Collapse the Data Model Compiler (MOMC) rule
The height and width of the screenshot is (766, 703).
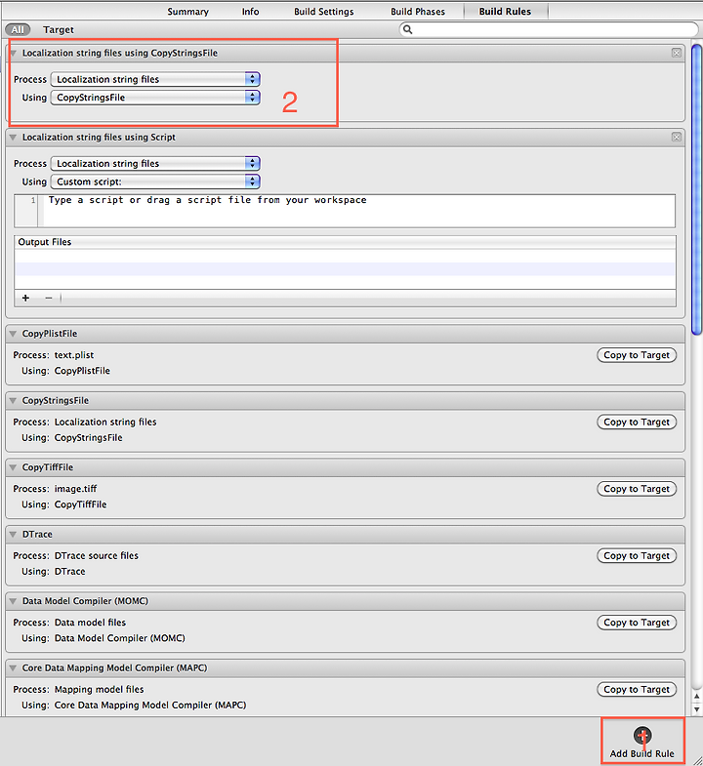pos(14,601)
